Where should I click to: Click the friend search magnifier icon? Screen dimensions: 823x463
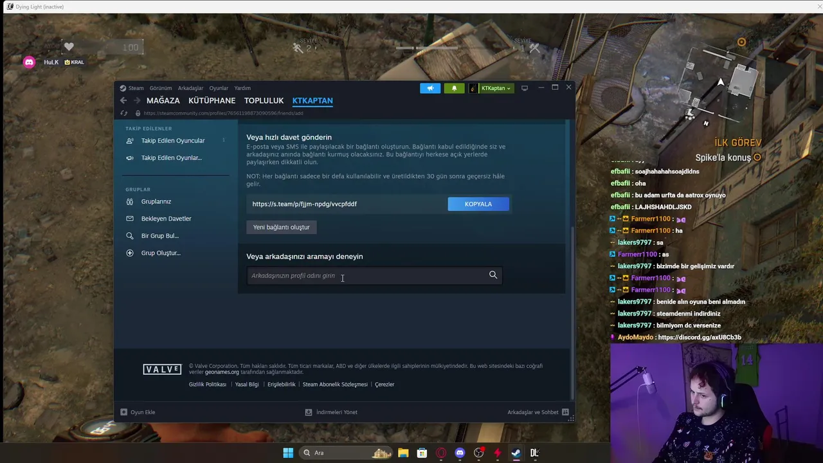coord(493,275)
